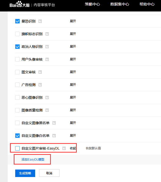The image size is (161, 182).
Task: Click the Baidu 大脑 logo
Action: [x=19, y=4]
